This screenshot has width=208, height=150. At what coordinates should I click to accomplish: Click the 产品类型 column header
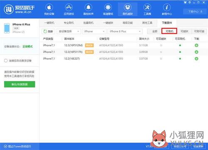click(48, 39)
